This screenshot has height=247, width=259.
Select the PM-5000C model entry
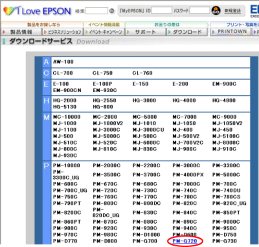point(226,175)
